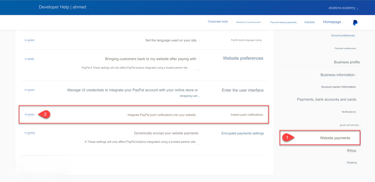
Task: Open the Homepage menu item
Action: tap(332, 22)
